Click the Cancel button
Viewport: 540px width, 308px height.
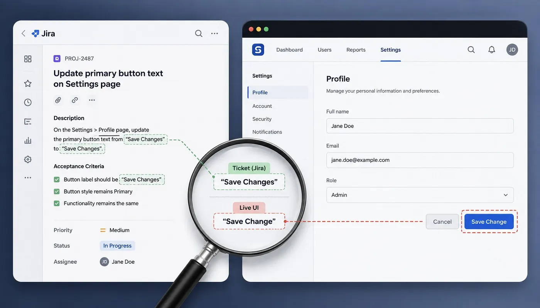coord(442,222)
